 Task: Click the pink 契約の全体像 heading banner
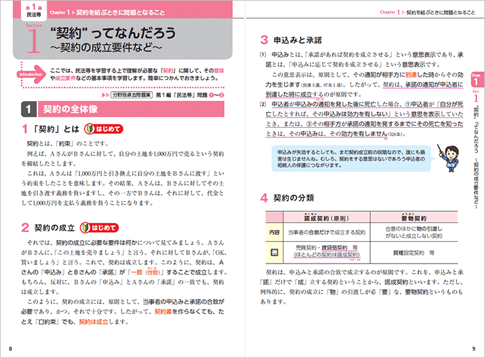tap(131, 109)
